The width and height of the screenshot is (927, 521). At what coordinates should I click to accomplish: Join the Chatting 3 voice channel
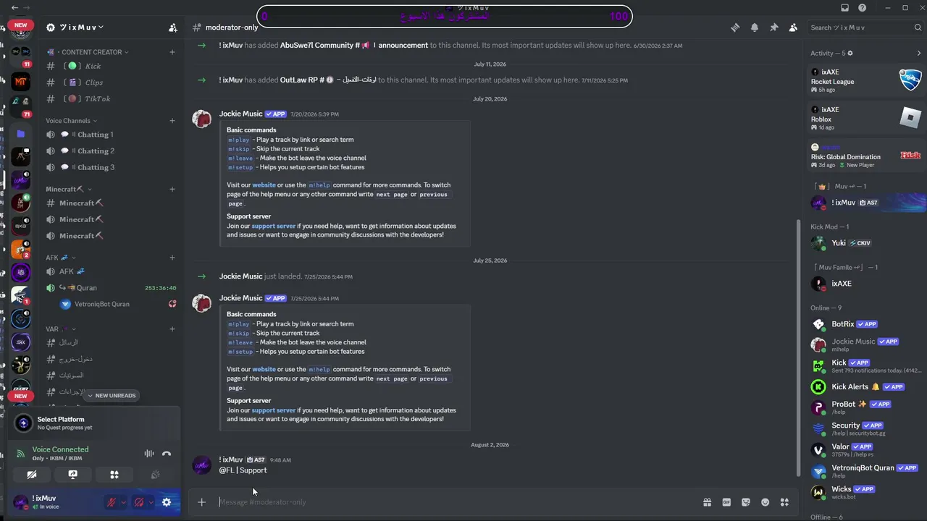tap(111, 167)
